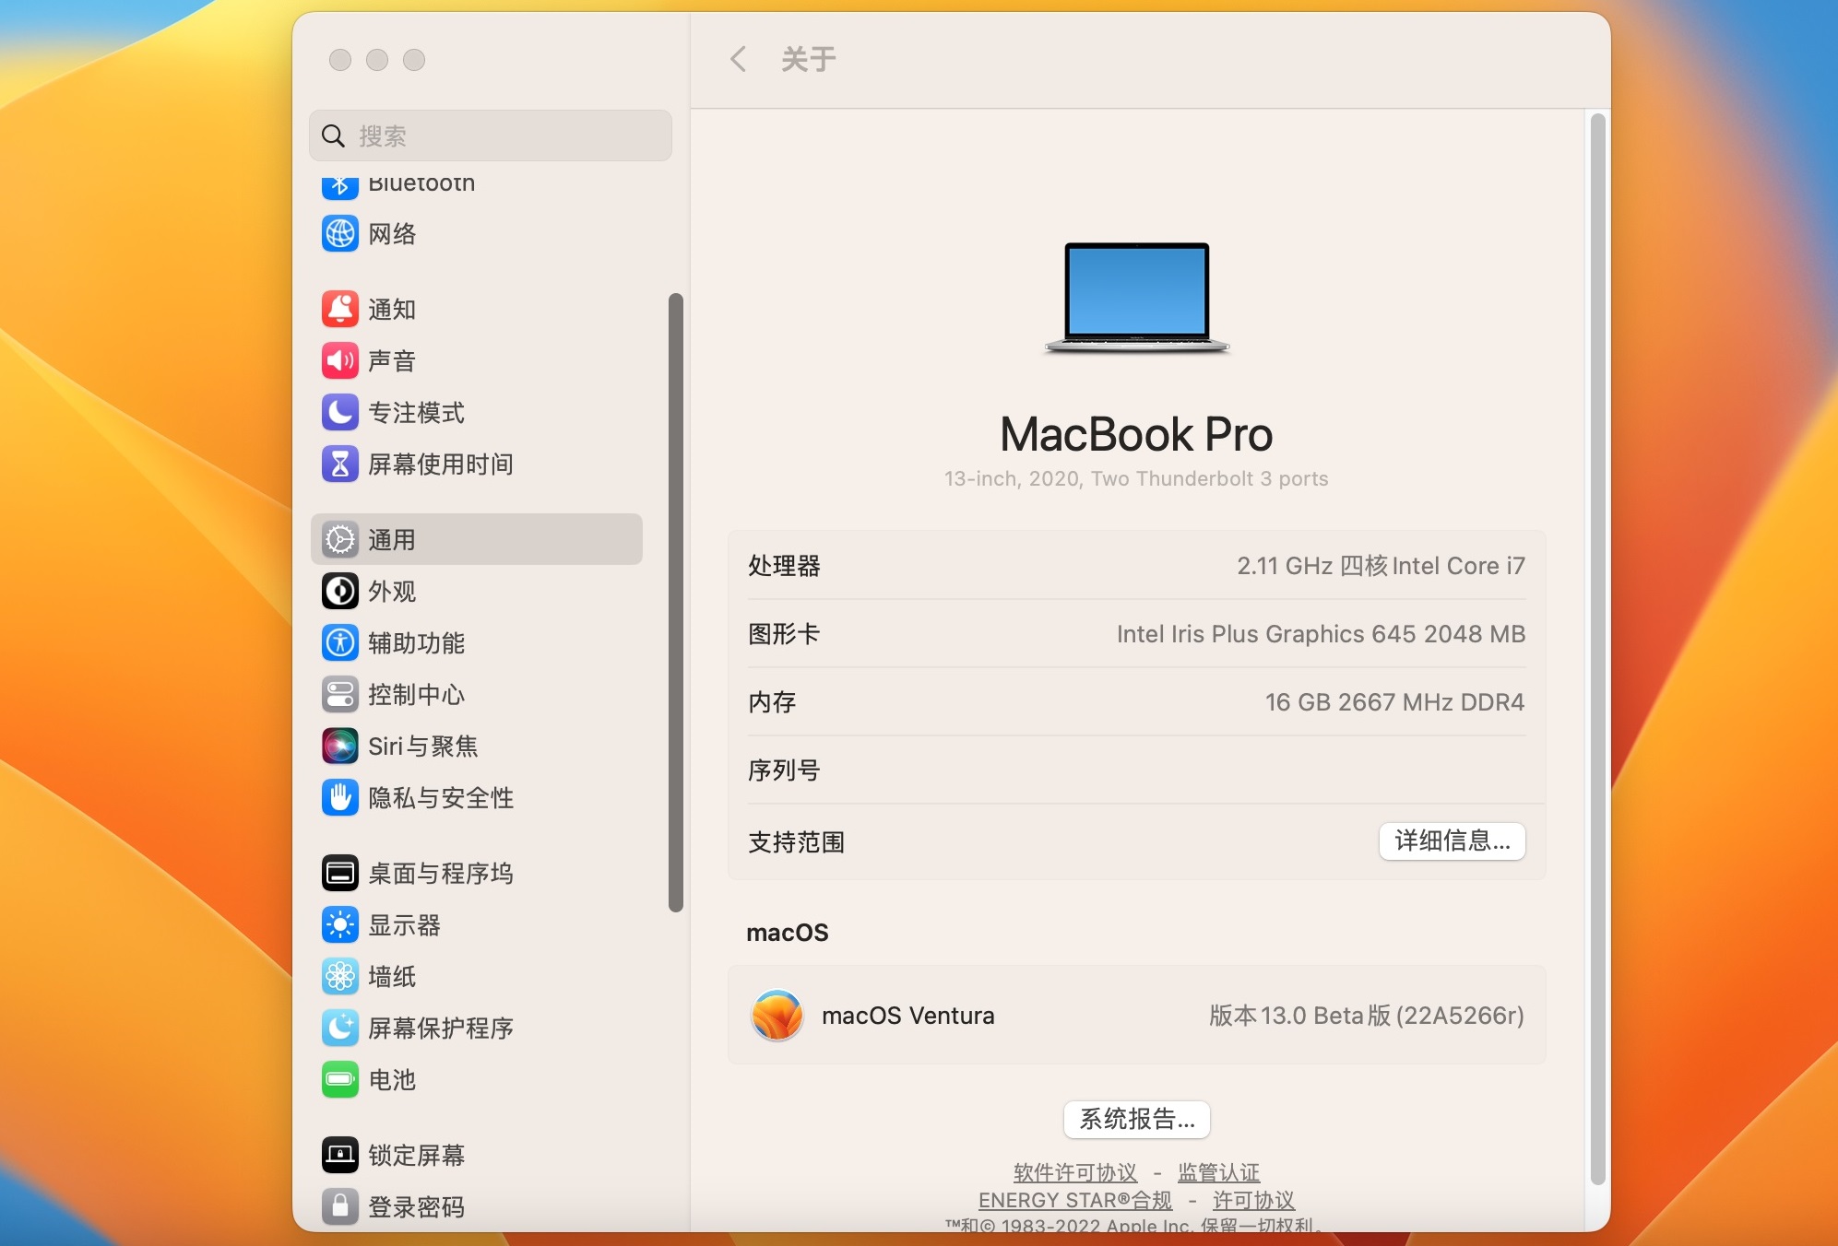The height and width of the screenshot is (1246, 1838).
Task: Open the 控制中心 toggle icon
Action: 339,694
